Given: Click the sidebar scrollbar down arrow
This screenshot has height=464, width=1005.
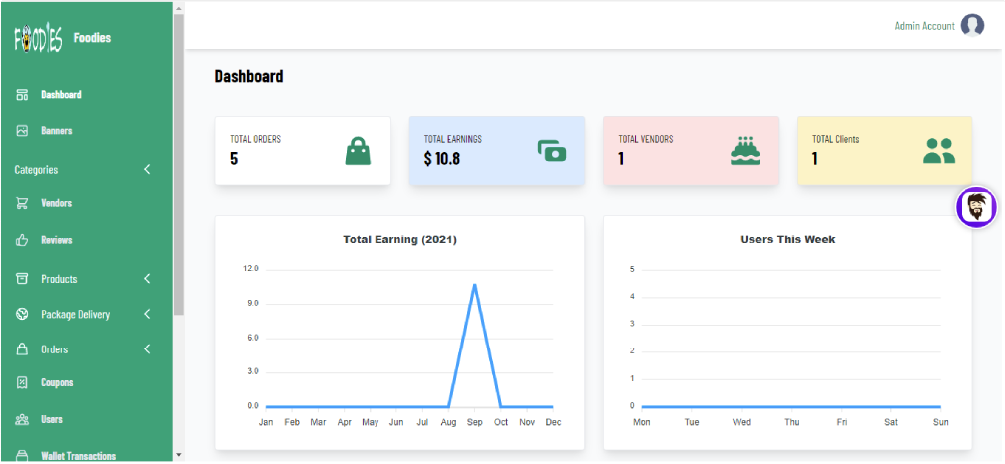Looking at the screenshot, I should pyautogui.click(x=179, y=454).
